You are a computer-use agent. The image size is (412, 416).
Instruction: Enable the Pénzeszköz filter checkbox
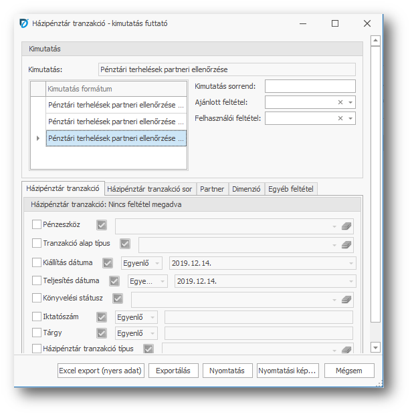(x=37, y=225)
